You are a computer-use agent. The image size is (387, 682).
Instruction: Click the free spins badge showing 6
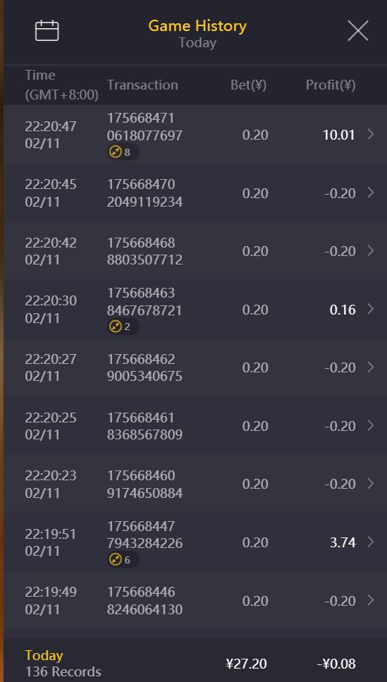pos(123,560)
